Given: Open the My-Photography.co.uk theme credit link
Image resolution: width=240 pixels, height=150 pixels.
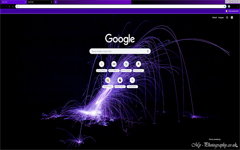Looking at the screenshot, I should point(214,145).
